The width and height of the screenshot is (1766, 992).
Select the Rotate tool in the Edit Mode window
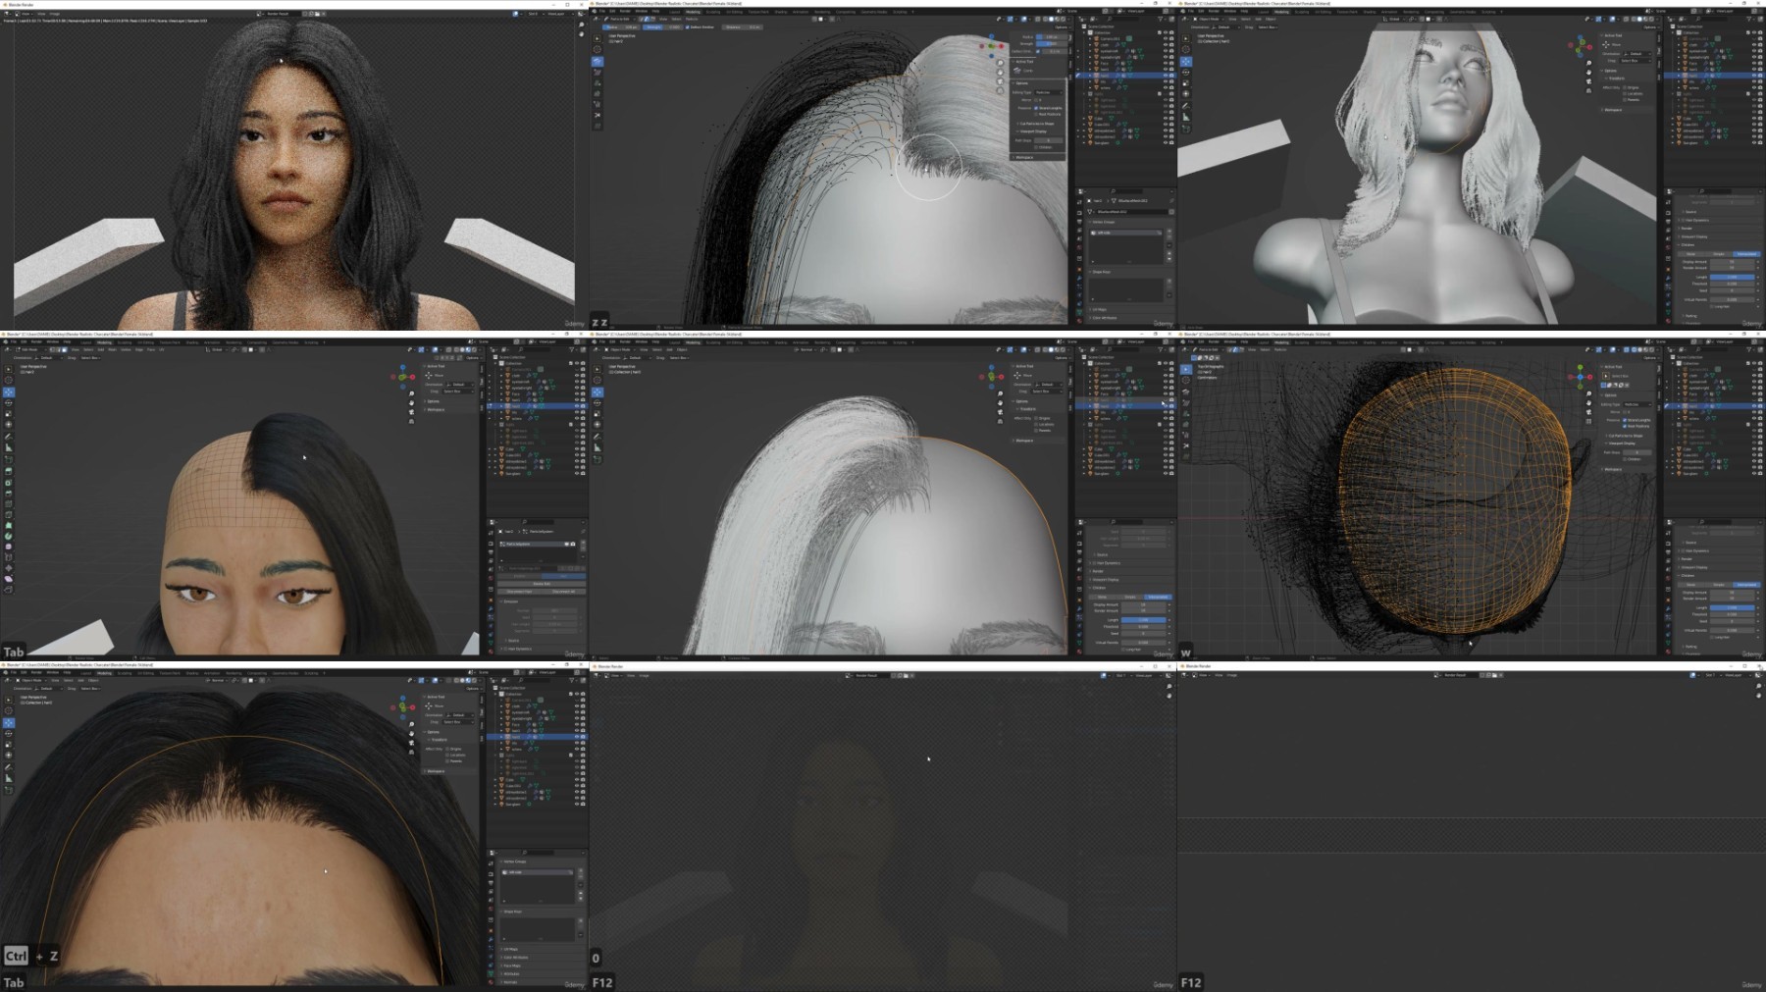point(9,402)
